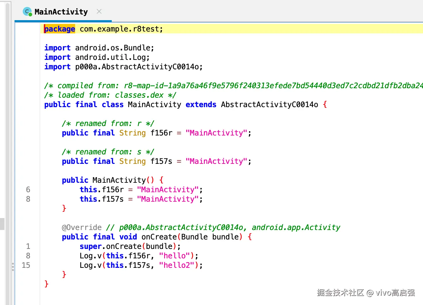Click the AbstractActivityC0014o import statement
This screenshot has width=423, height=305.
123,66
